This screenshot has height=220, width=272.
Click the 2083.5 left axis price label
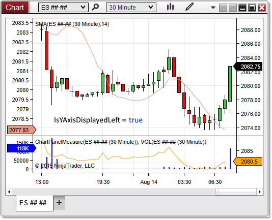[20, 23]
